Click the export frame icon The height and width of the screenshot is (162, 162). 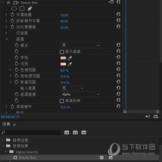point(156,116)
